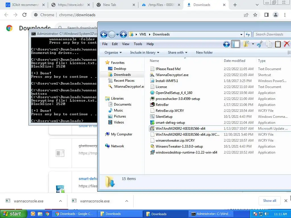Open the View menu in Explorer

[x=126, y=44]
